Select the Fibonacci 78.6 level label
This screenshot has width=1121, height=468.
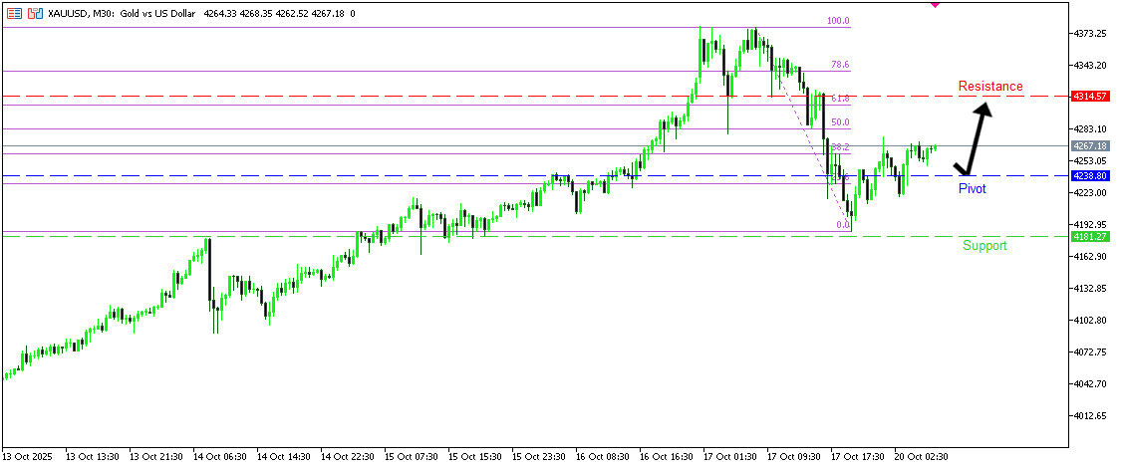click(840, 65)
